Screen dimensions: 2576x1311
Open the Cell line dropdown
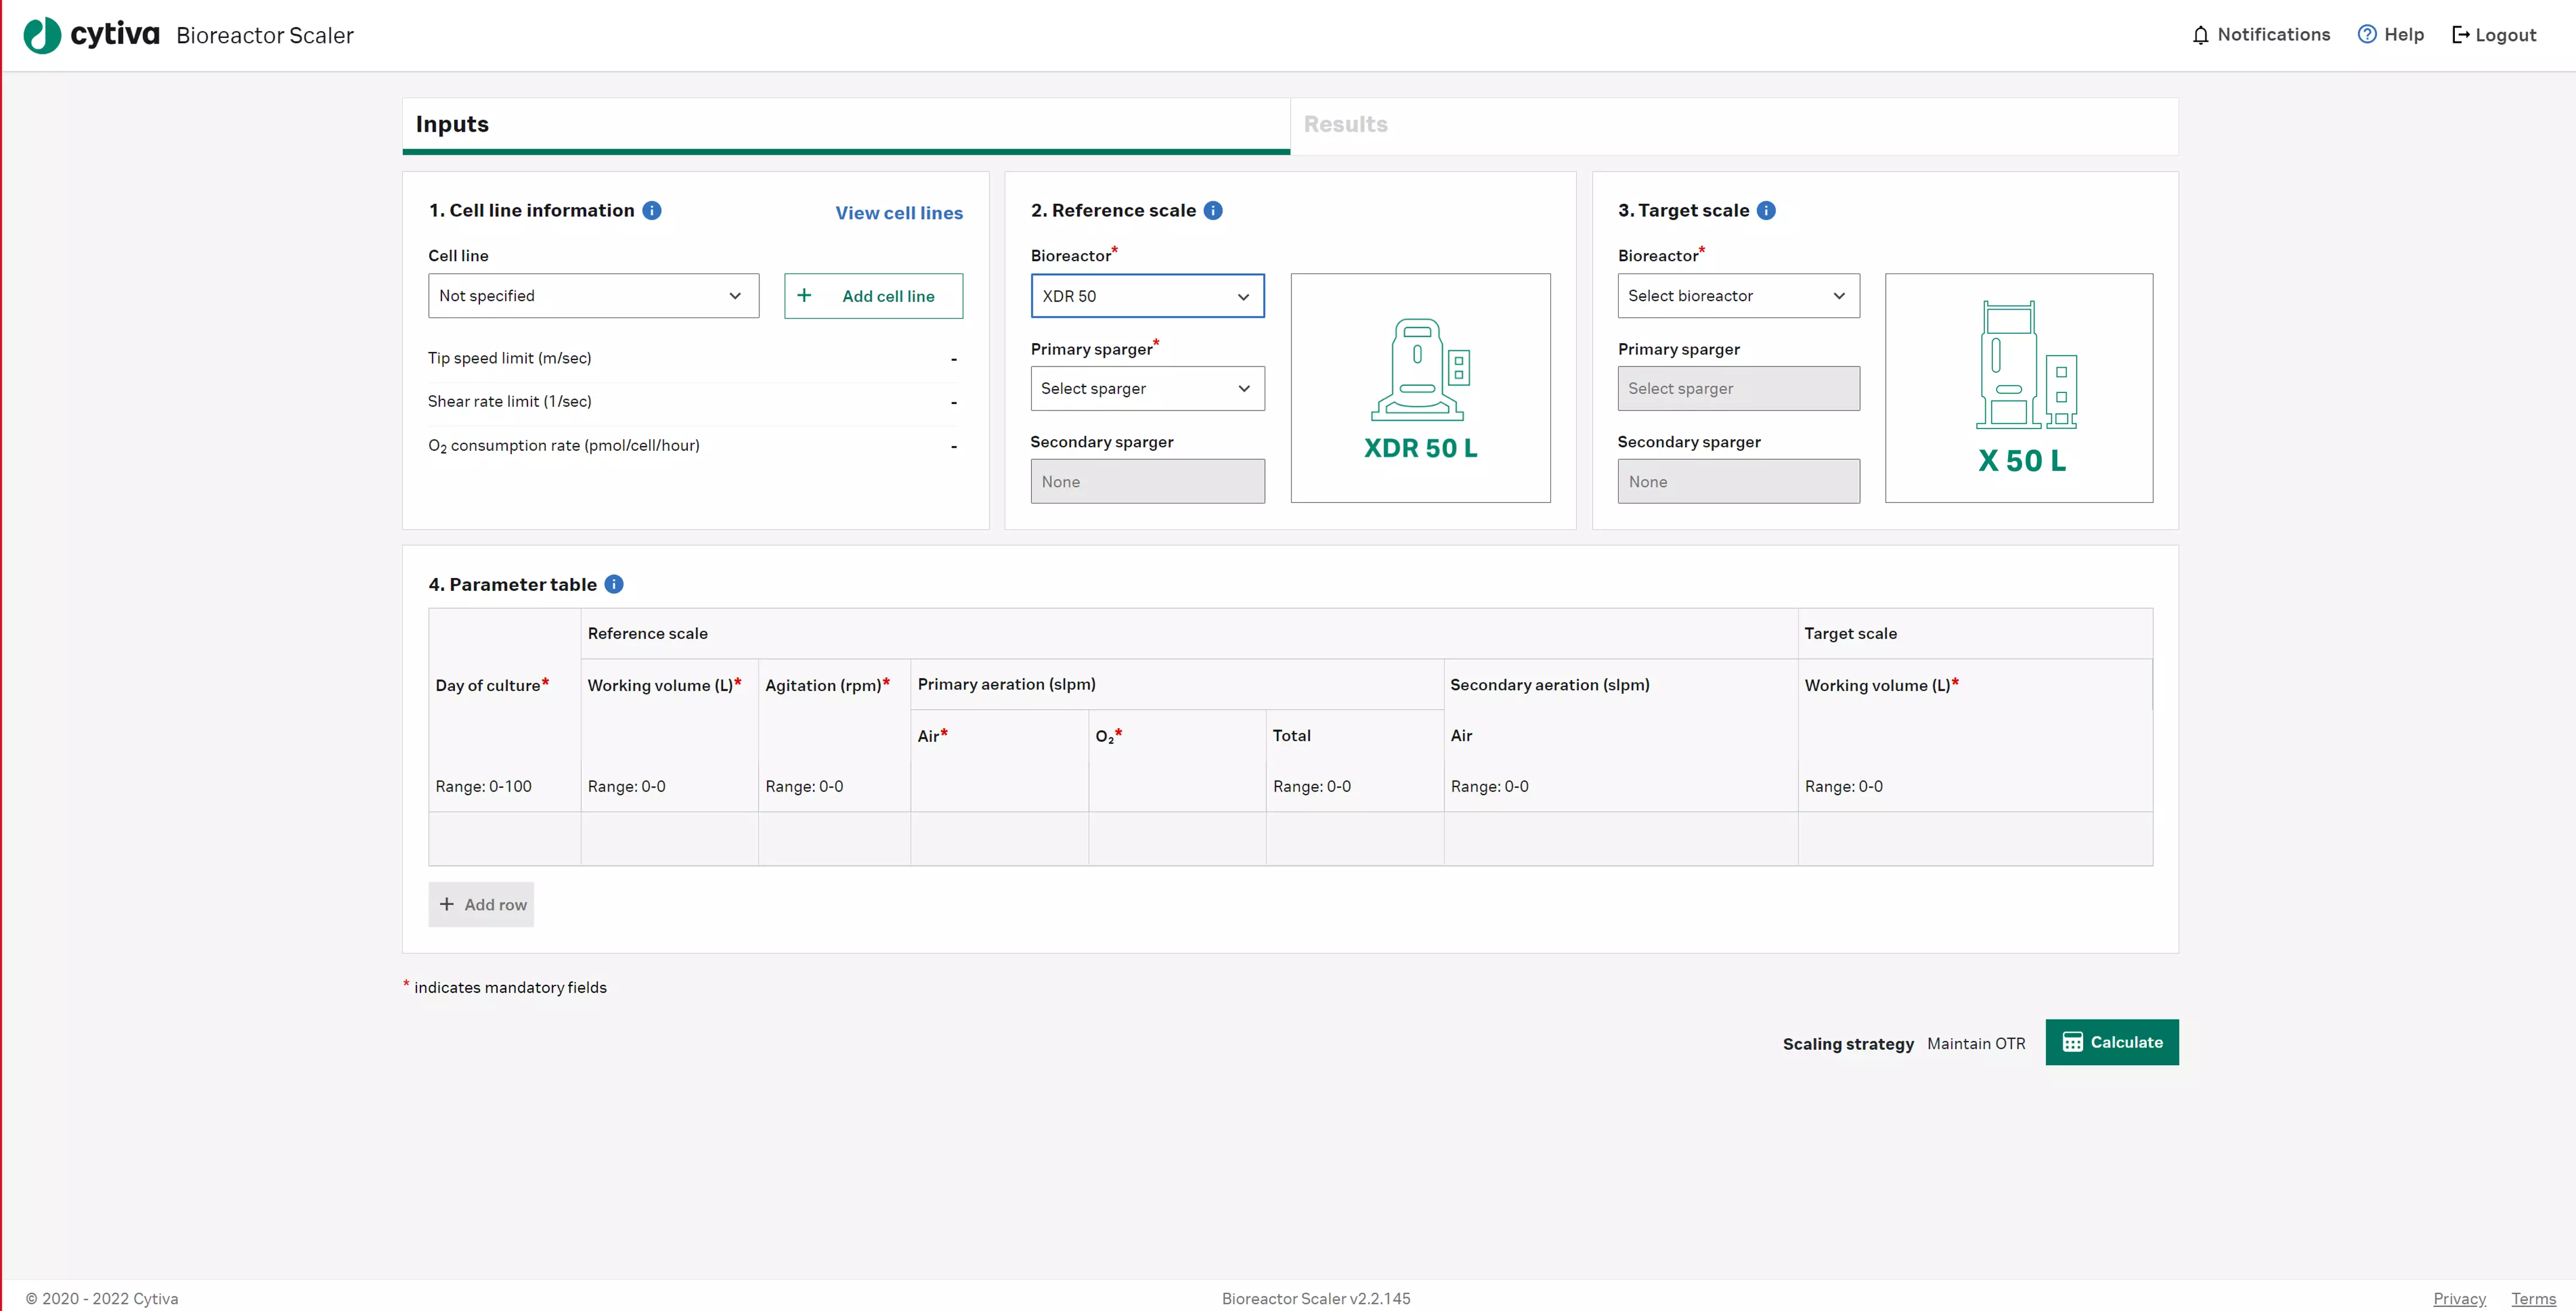point(593,296)
